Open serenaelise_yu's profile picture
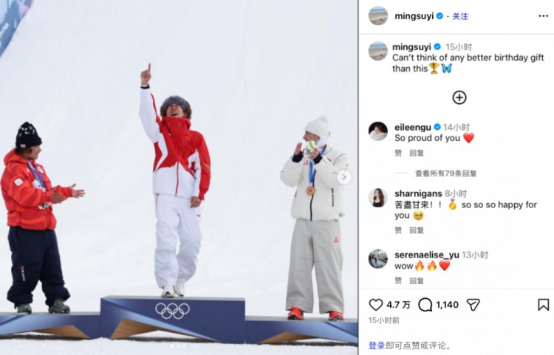554x355 pixels. [x=378, y=259]
